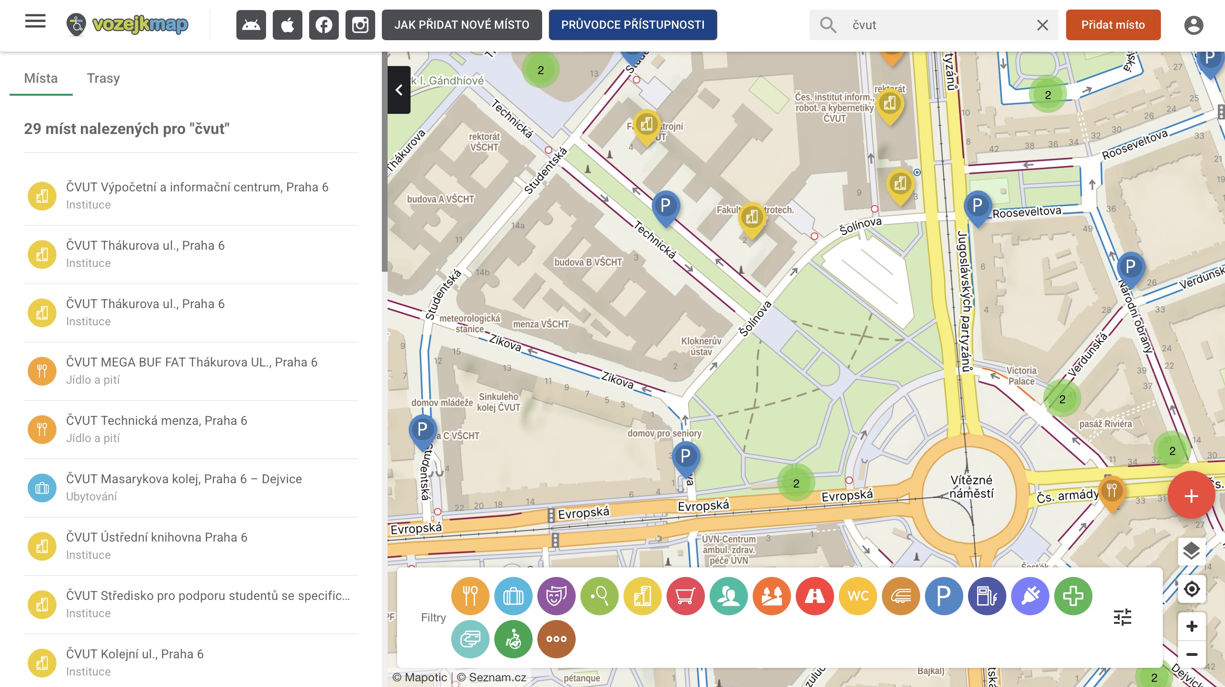This screenshot has width=1225, height=687.
Task: Open advanced filter settings sliders icon
Action: pos(1122,617)
